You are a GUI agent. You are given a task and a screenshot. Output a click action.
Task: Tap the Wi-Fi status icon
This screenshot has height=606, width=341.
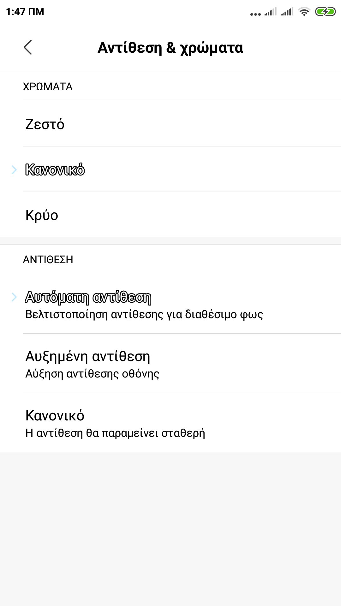point(304,12)
